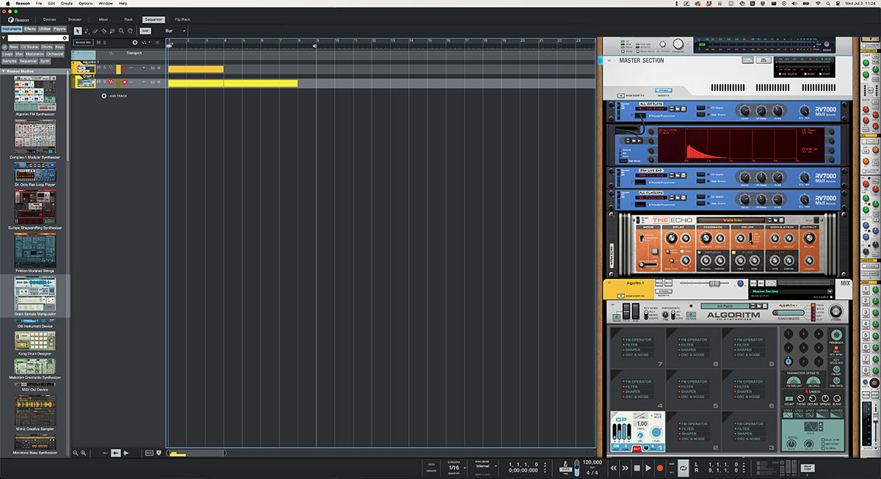This screenshot has width=881, height=479.
Task: Open the Grain 1 lane dropdown
Action: click(x=145, y=81)
